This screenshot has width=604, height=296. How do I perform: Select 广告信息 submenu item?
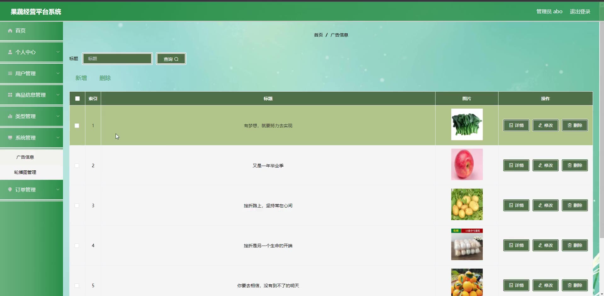[x=31, y=157]
